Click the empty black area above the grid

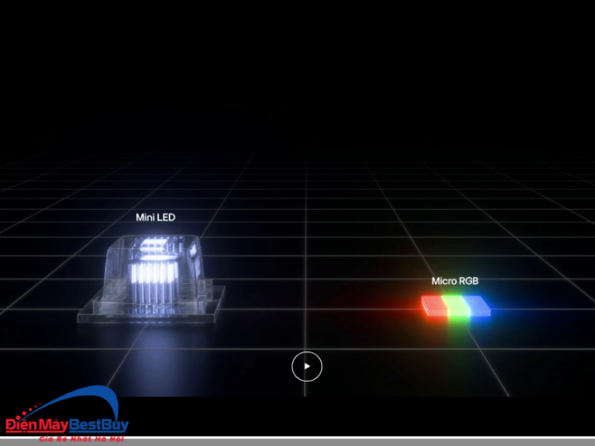pyautogui.click(x=297, y=74)
